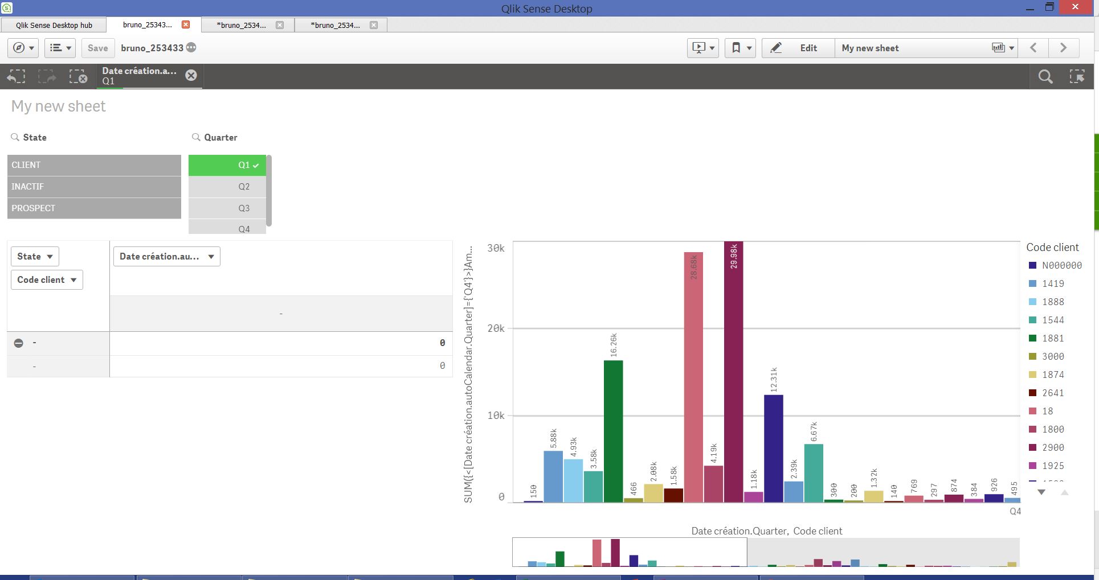Image resolution: width=1099 pixels, height=580 pixels.
Task: Select PROSPECT in the State list
Action: (94, 208)
